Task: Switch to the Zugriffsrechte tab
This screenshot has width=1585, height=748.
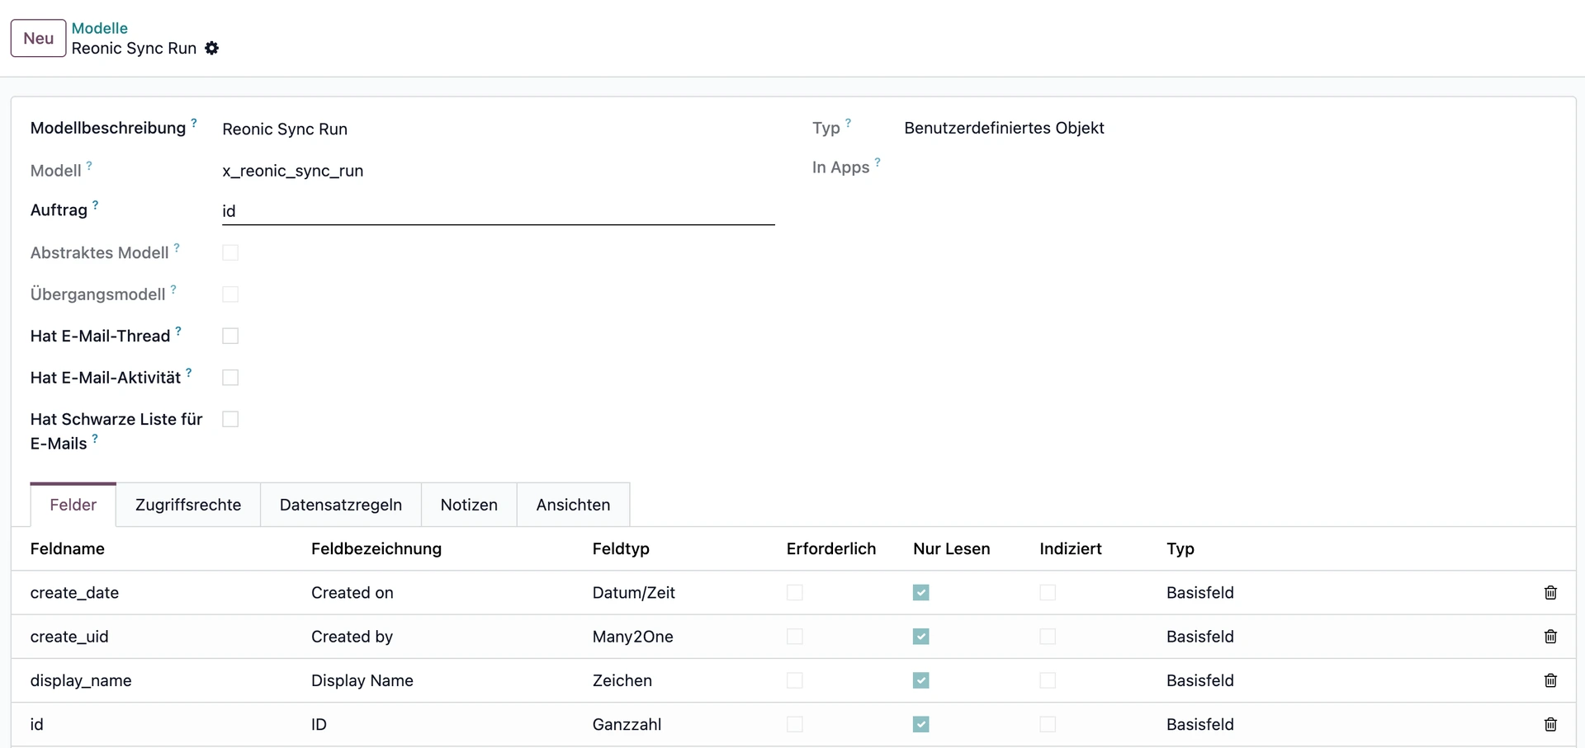Action: (188, 505)
